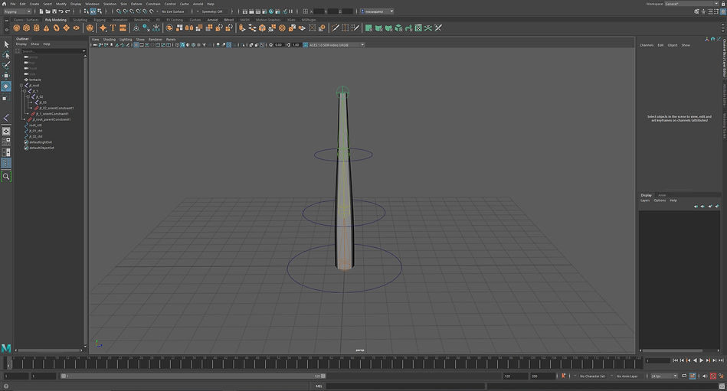Image resolution: width=727 pixels, height=391 pixels.
Task: Click the polygon cylinder shelf icon
Action: [36, 28]
